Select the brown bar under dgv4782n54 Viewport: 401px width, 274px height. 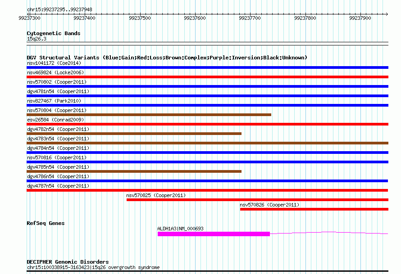[134, 134]
